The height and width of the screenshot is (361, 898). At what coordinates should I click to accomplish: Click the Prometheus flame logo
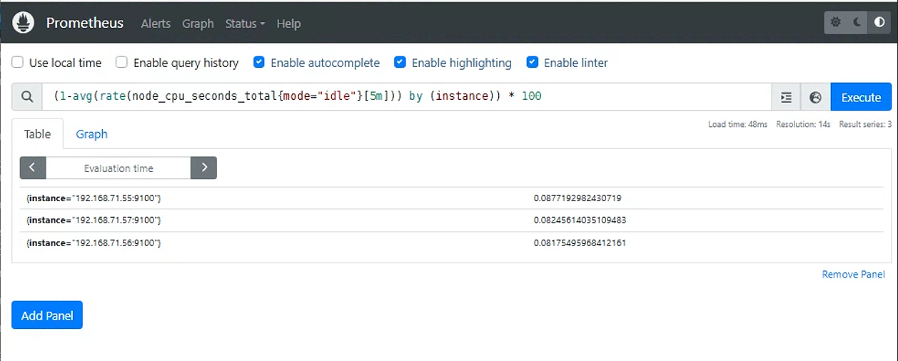(x=24, y=23)
